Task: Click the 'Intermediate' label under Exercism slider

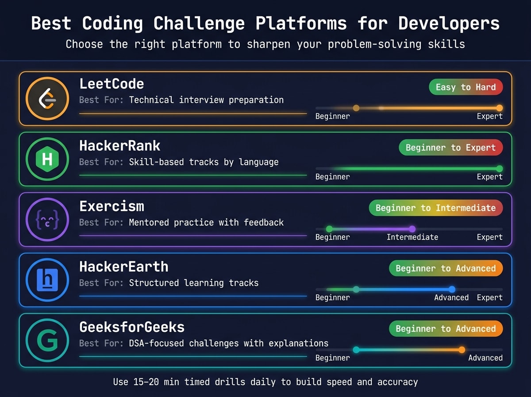Action: (412, 237)
